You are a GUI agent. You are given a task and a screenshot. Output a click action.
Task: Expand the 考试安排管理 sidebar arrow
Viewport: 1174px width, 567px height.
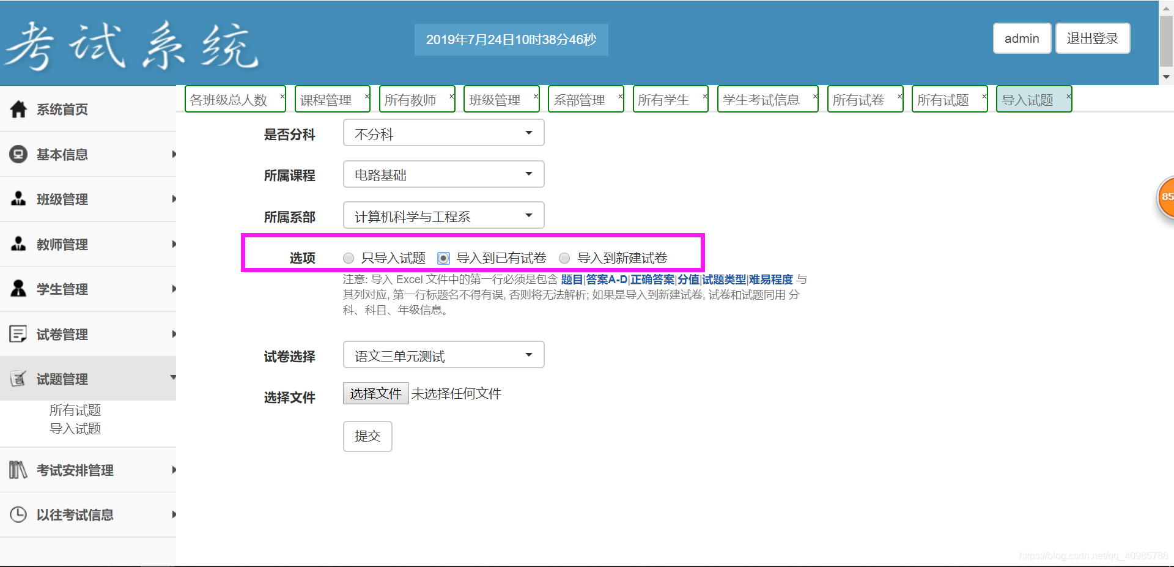[x=174, y=470]
